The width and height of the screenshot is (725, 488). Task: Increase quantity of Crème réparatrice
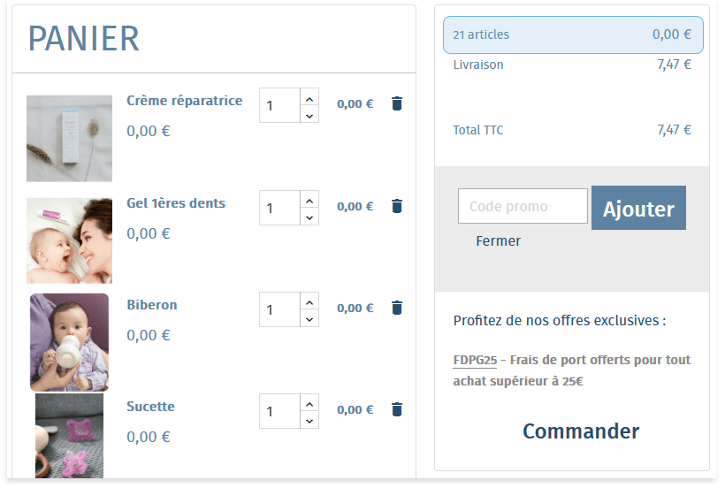point(309,97)
